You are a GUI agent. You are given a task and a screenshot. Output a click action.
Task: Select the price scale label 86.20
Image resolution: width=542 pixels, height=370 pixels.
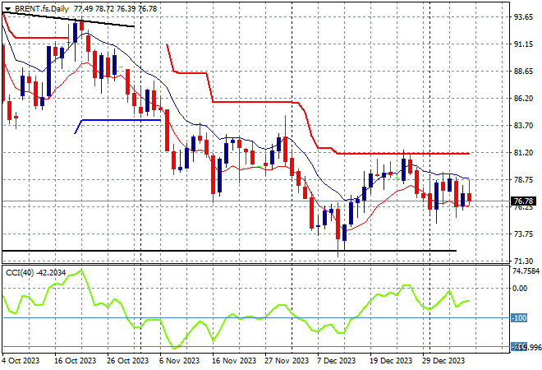pyautogui.click(x=523, y=99)
